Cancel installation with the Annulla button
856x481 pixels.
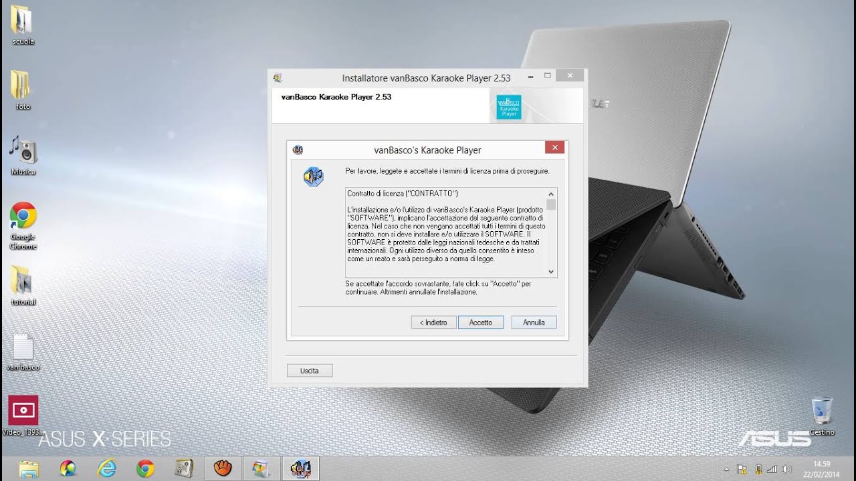534,322
